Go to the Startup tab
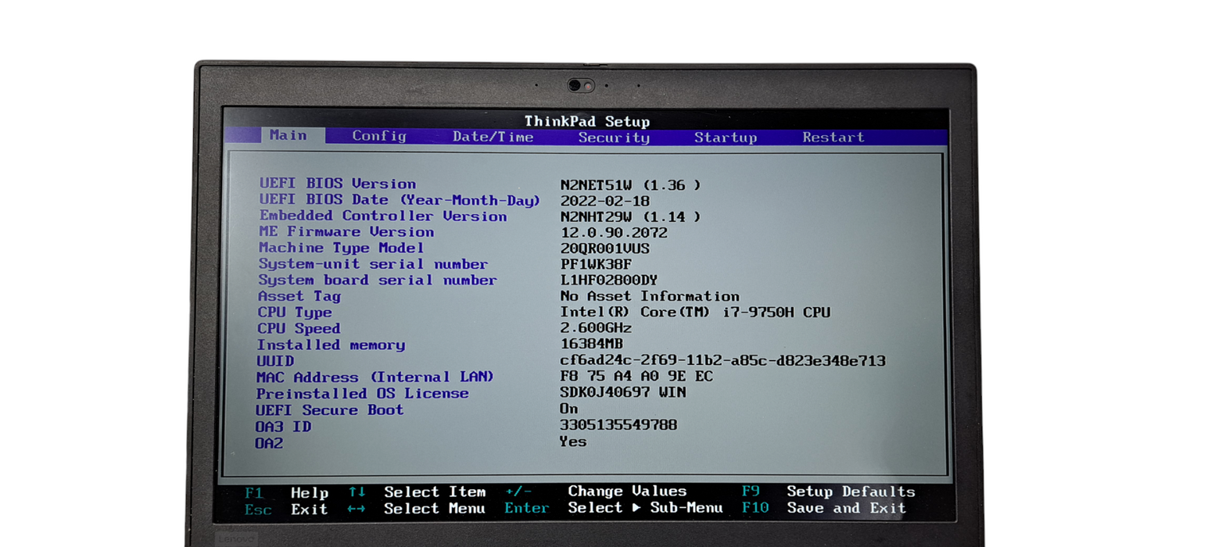Image resolution: width=1215 pixels, height=547 pixels. click(x=726, y=138)
